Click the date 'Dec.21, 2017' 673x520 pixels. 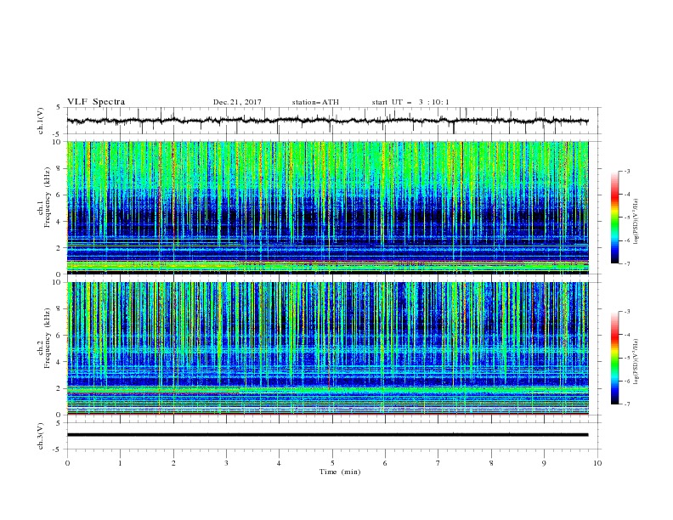[237, 102]
